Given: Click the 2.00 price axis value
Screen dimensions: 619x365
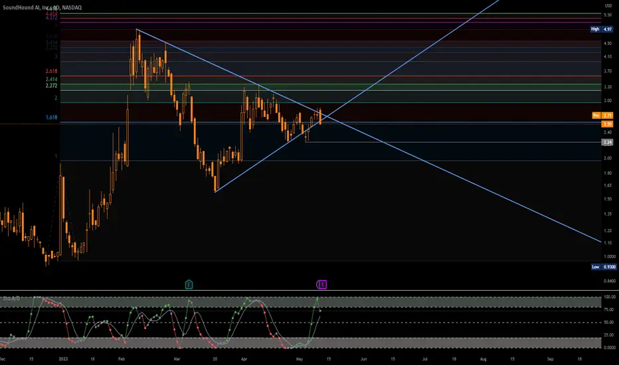Looking at the screenshot, I should click(608, 158).
